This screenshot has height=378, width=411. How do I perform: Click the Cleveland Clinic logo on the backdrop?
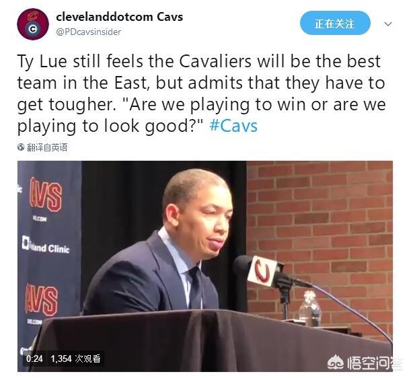[46, 245]
